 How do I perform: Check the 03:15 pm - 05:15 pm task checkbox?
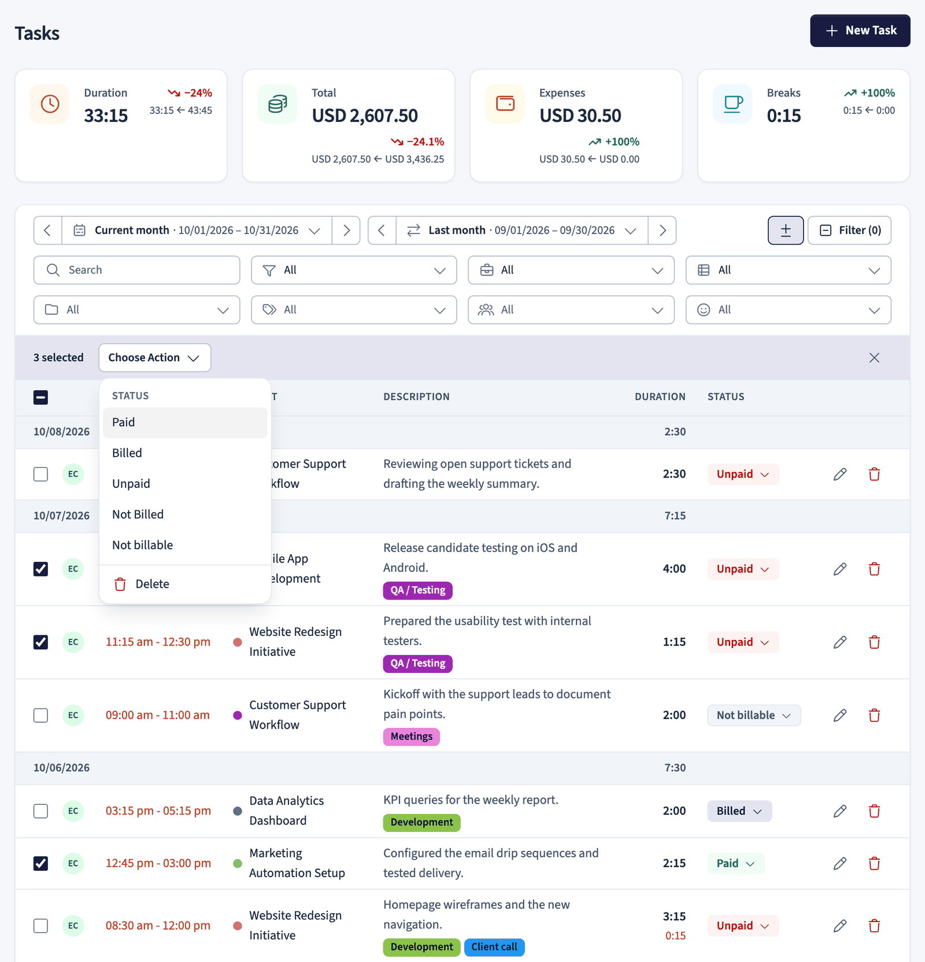(x=40, y=811)
